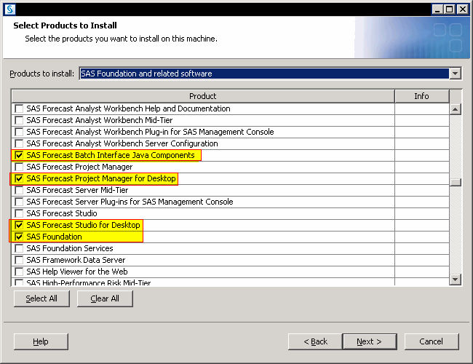The height and width of the screenshot is (364, 473).
Task: Select the 'SAS Forecast Server Mid-Tier' row text
Action: pos(77,190)
